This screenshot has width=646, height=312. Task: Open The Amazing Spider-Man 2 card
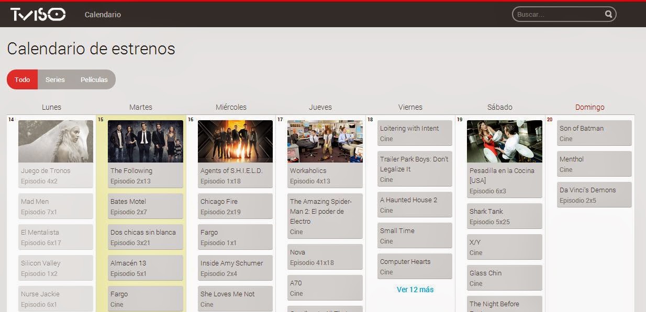pos(325,216)
